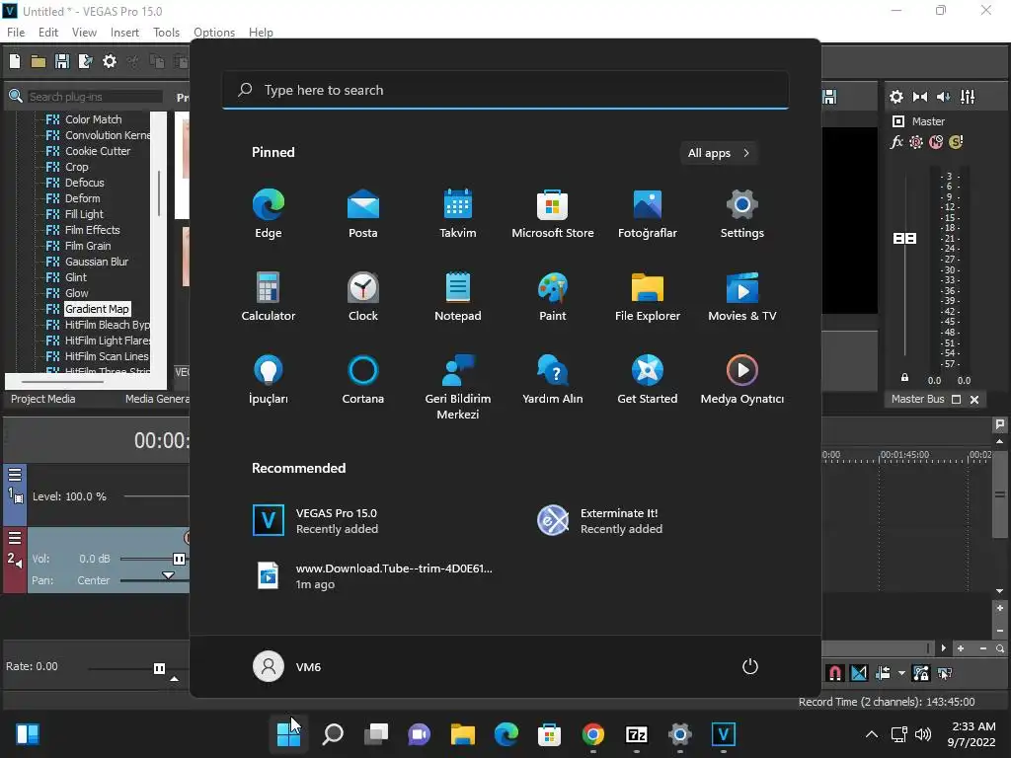Toggle Mute on the Master Bus
Viewport: 1011px width, 758px height.
(x=936, y=142)
